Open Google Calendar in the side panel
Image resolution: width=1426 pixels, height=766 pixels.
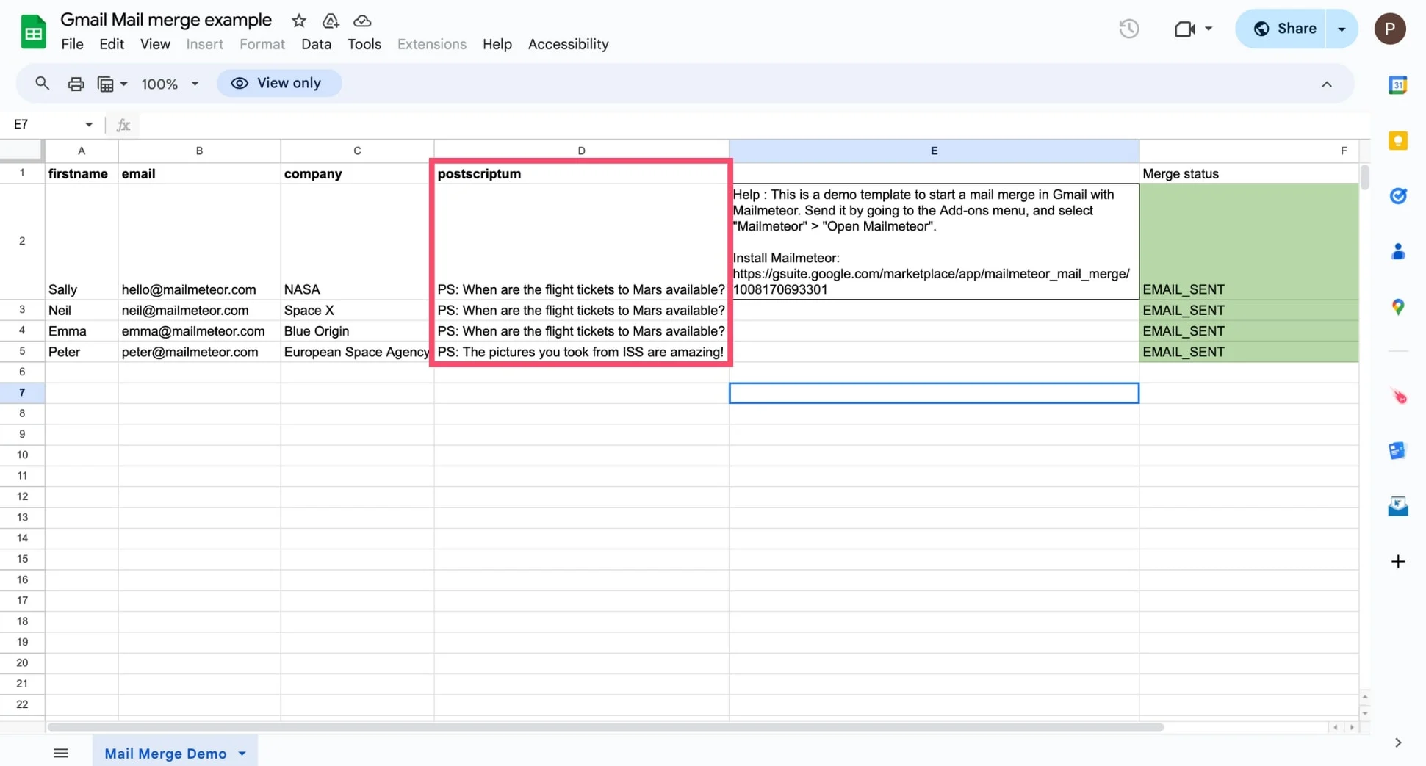click(x=1397, y=85)
